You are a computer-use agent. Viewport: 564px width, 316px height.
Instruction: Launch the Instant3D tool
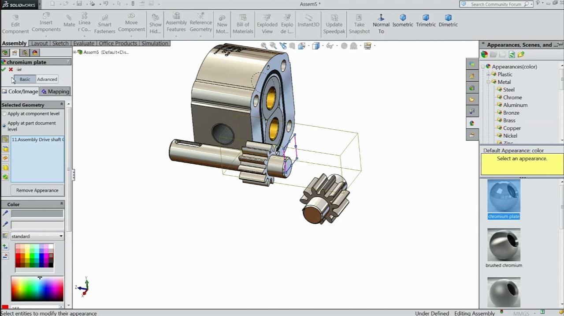(308, 21)
